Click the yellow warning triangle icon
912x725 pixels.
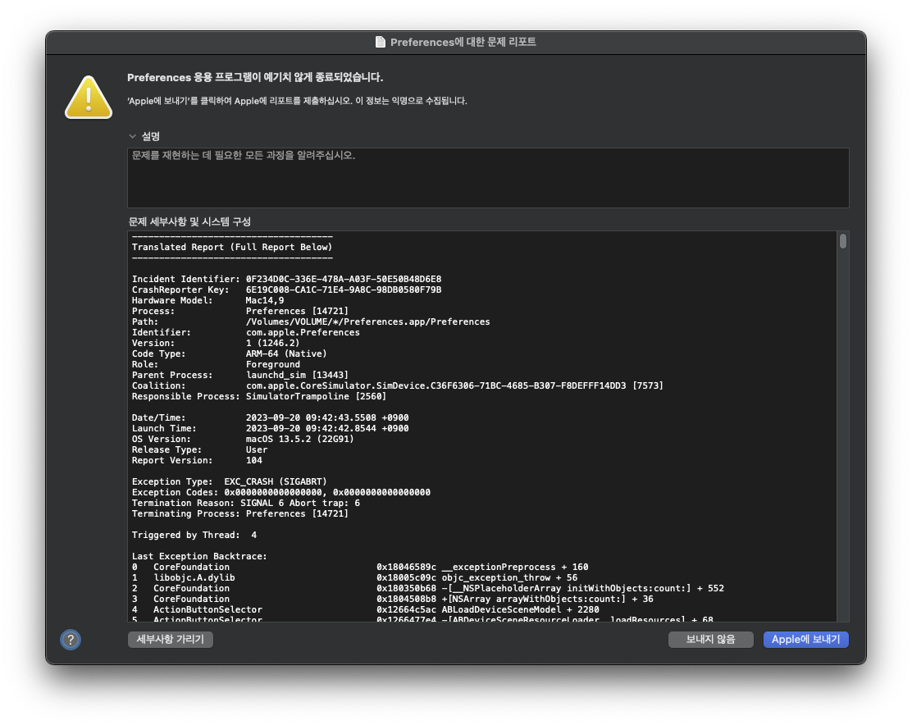(x=89, y=97)
